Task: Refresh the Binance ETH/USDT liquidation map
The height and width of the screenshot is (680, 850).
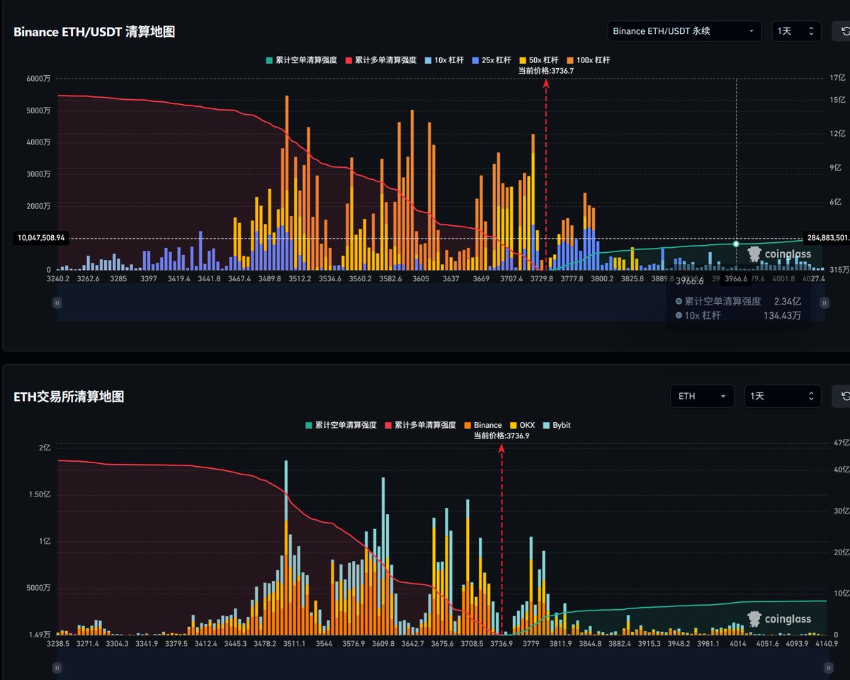Action: tap(843, 31)
